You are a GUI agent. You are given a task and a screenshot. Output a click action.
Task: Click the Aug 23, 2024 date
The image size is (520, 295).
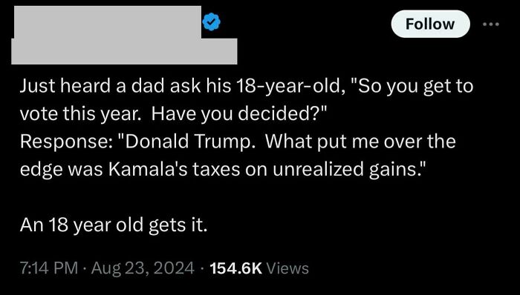(x=143, y=268)
